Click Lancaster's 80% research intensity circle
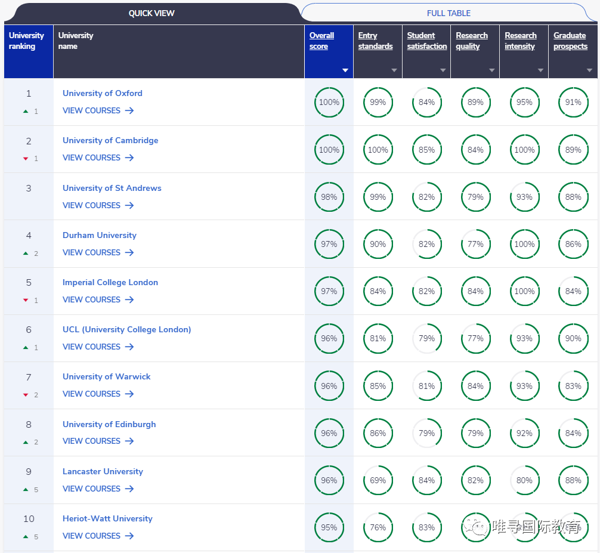 (524, 480)
